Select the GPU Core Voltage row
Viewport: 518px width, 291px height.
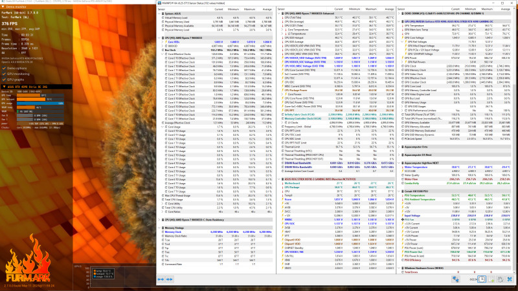[455, 38]
